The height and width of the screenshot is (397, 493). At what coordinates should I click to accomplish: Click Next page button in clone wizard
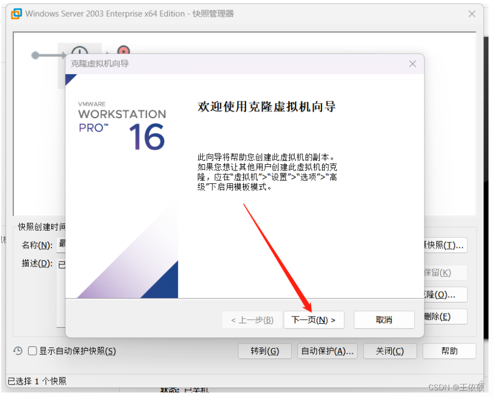tap(314, 320)
